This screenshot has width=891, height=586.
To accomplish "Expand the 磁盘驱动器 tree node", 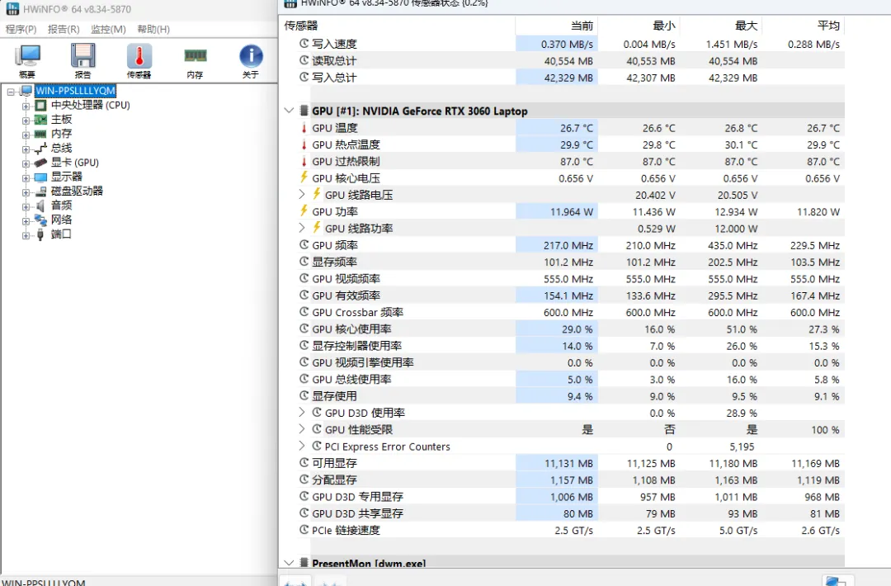I will (x=26, y=192).
